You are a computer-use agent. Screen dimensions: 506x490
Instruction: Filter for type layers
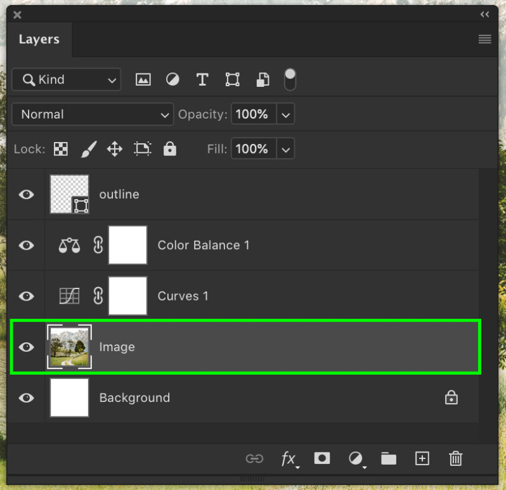point(202,79)
